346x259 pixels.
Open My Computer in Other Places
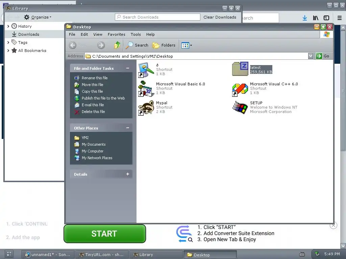pyautogui.click(x=93, y=151)
